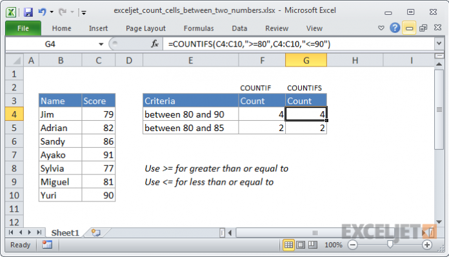Click the Redo icon

(63, 12)
